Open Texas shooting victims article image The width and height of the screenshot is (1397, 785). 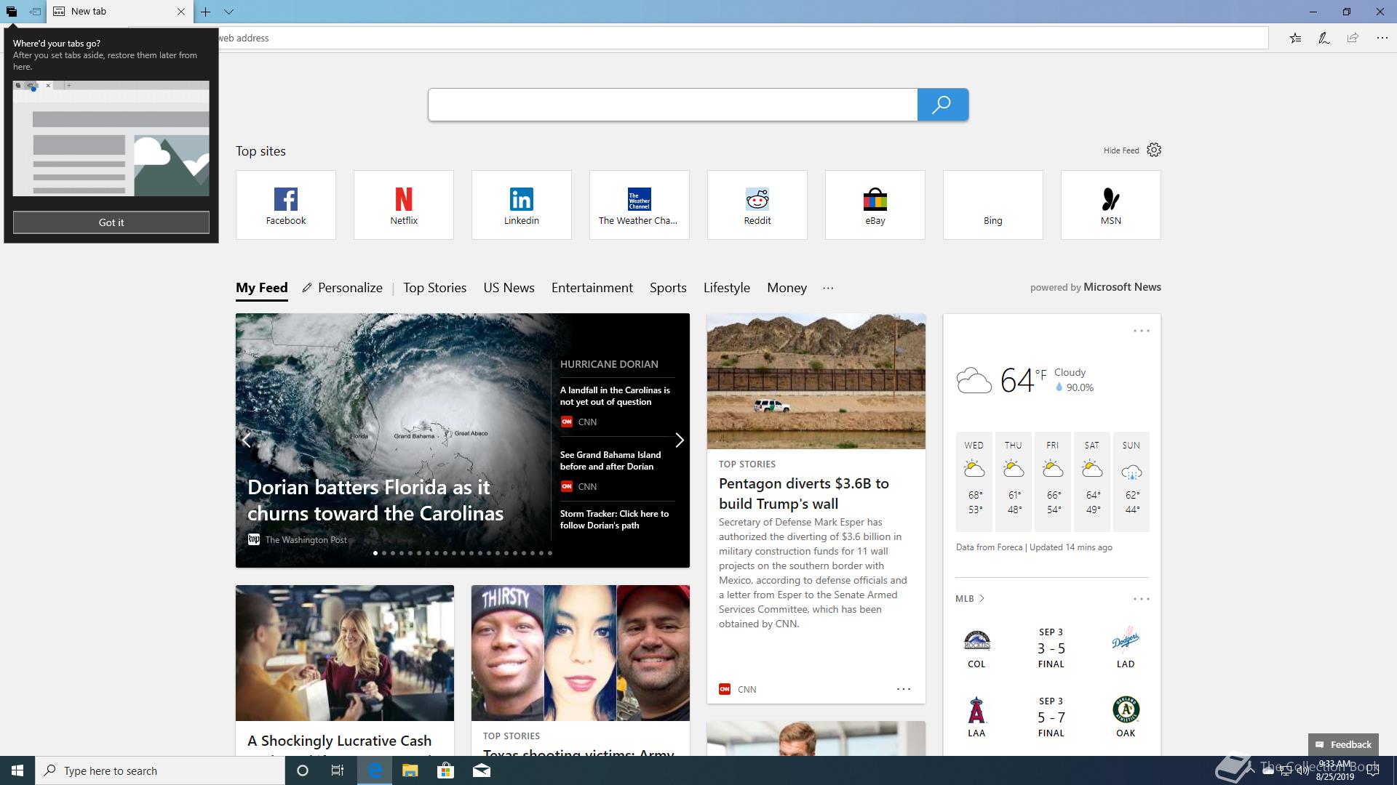[x=581, y=653]
